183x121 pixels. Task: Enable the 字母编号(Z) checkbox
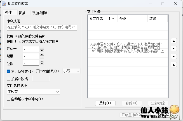(38, 71)
